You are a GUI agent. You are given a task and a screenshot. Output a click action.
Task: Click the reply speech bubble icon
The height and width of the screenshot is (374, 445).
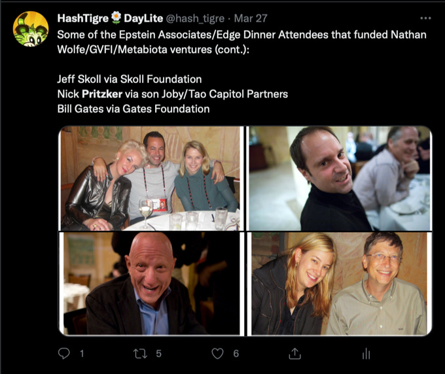point(64,353)
